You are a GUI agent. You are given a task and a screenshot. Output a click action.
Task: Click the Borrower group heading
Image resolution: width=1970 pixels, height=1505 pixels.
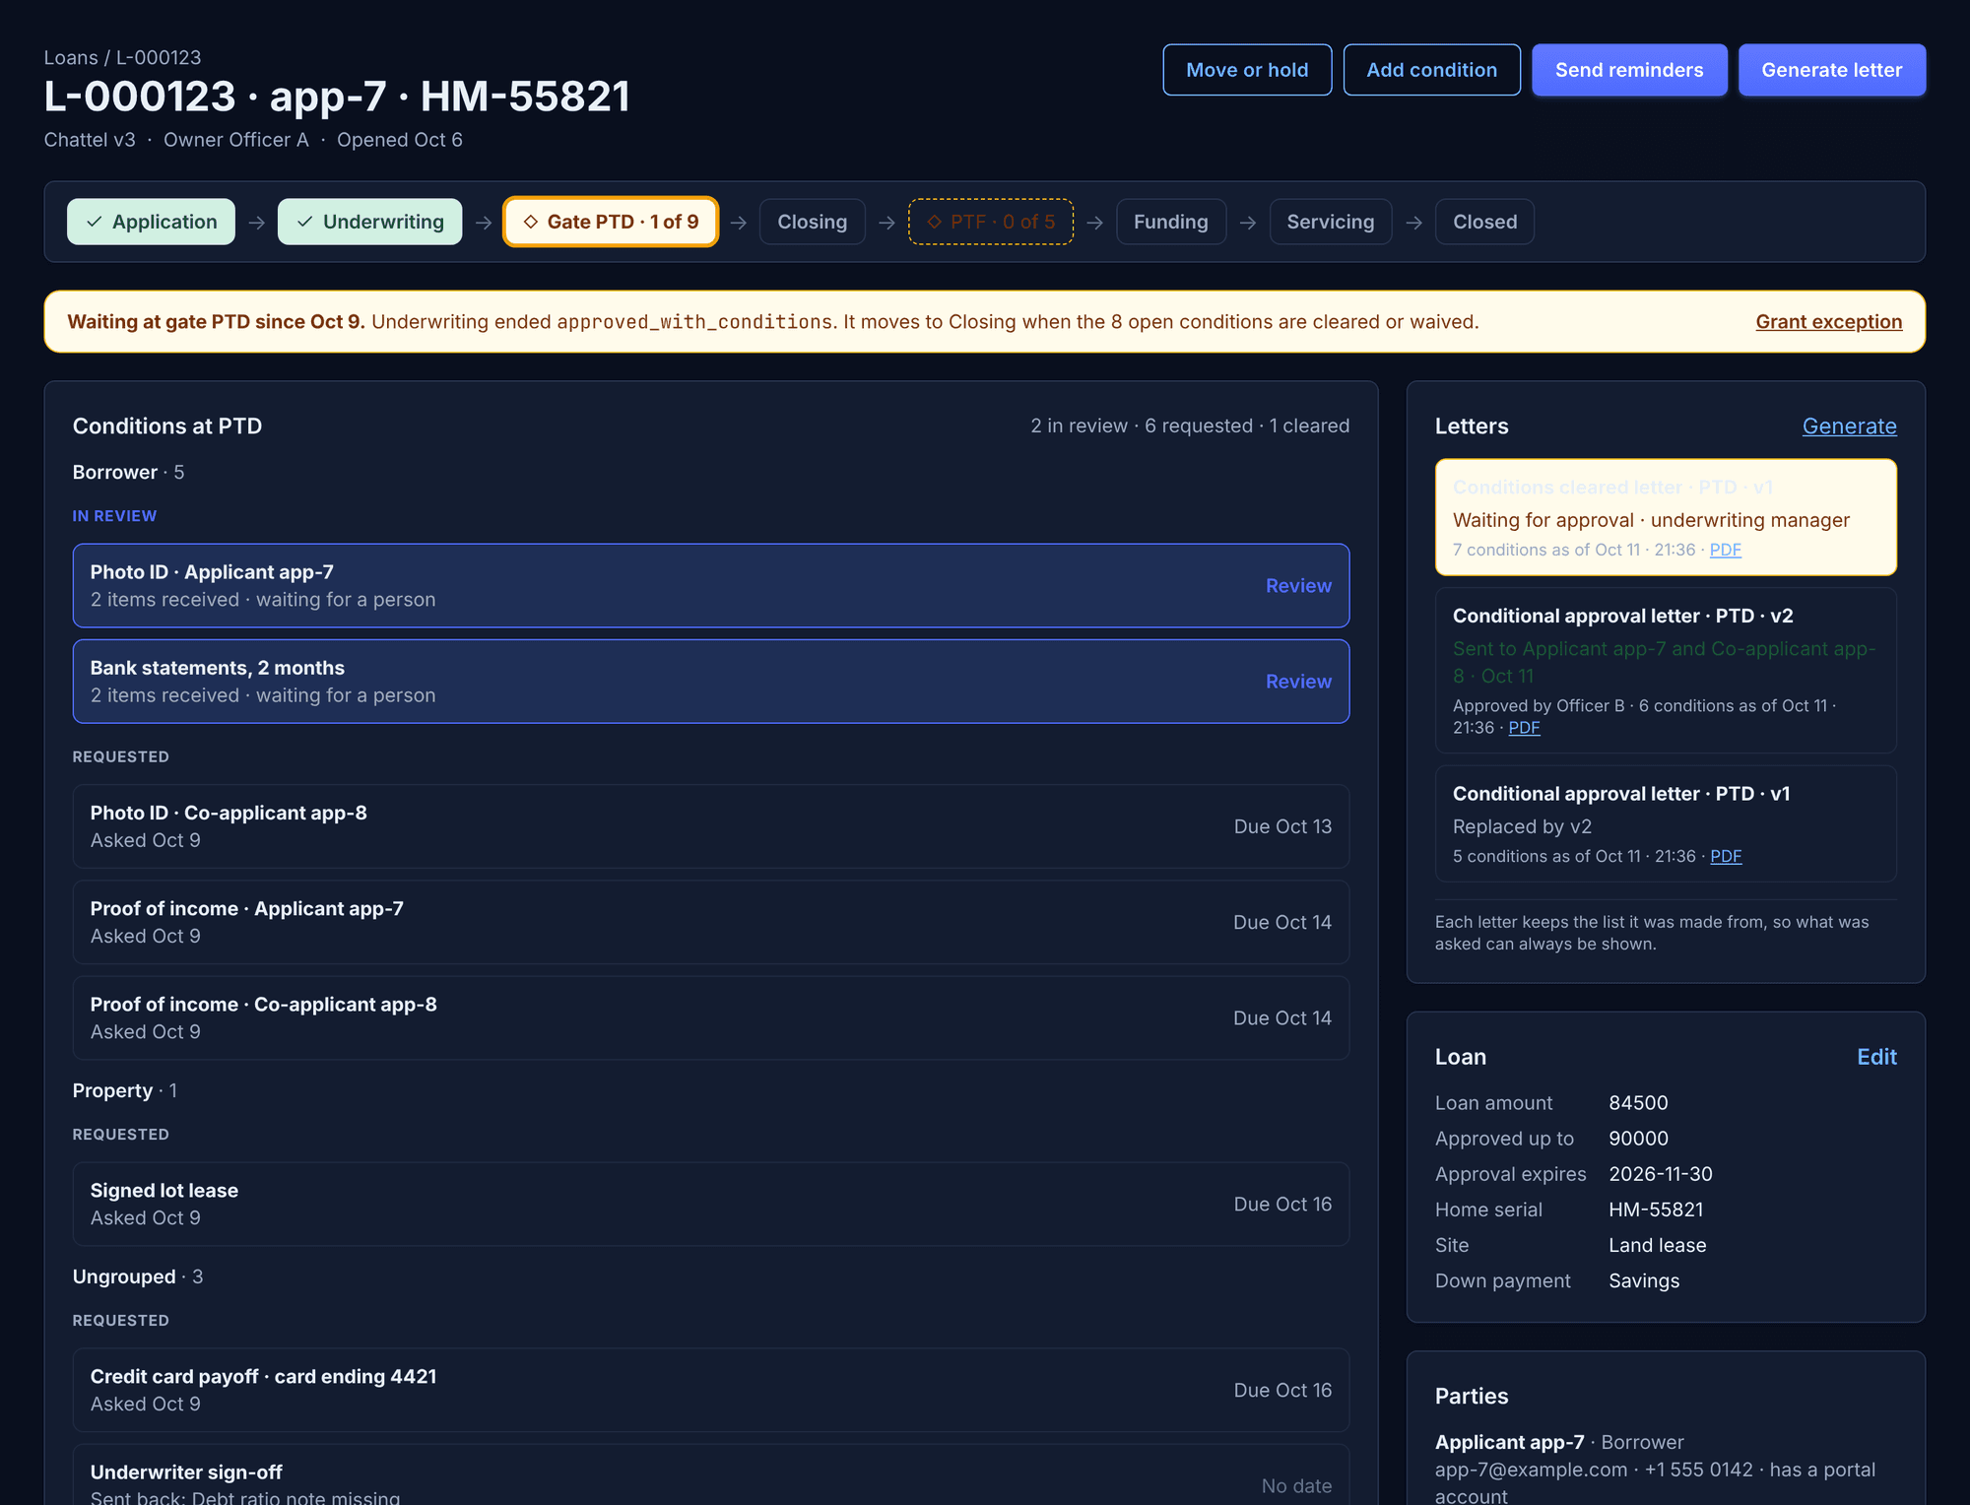[128, 473]
